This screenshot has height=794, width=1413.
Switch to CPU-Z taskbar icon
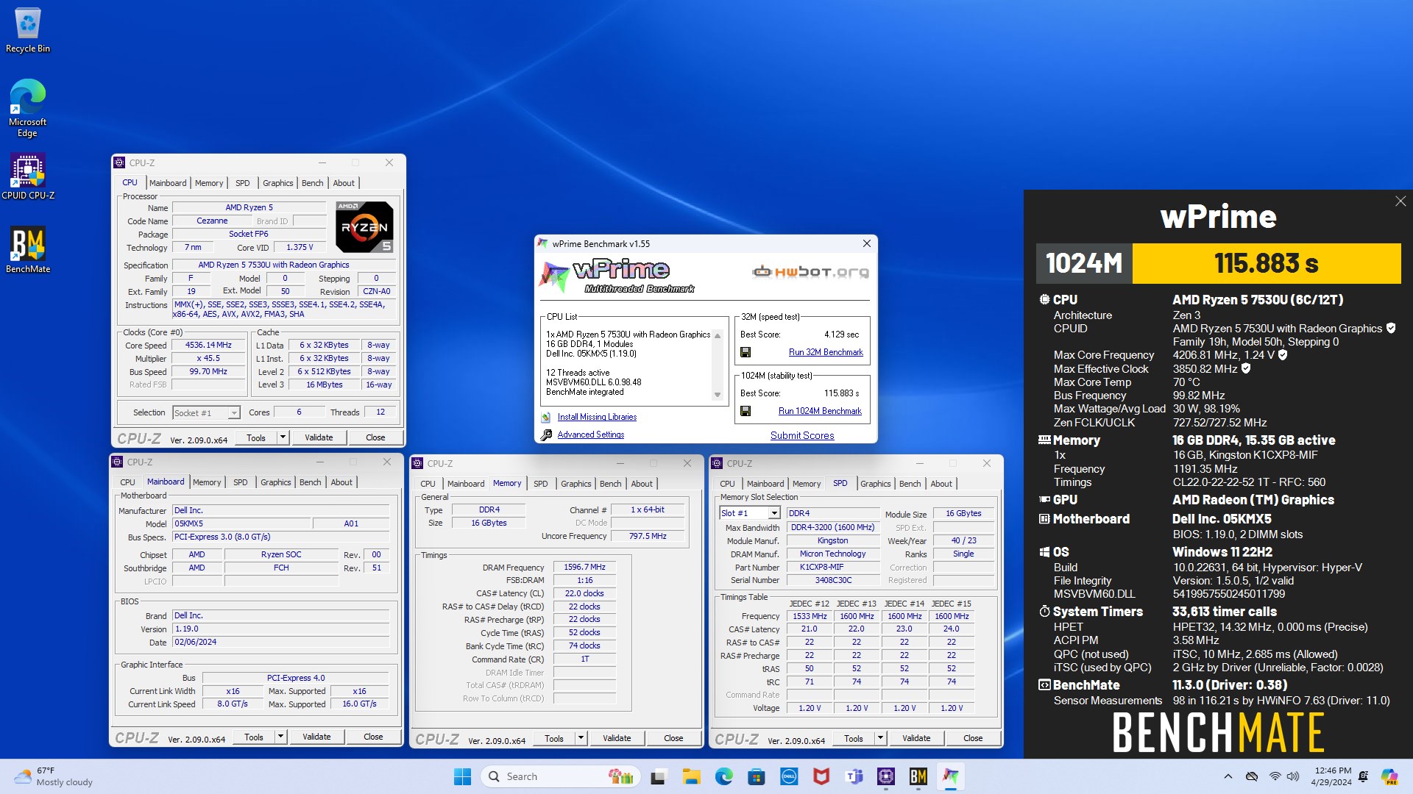coord(886,776)
